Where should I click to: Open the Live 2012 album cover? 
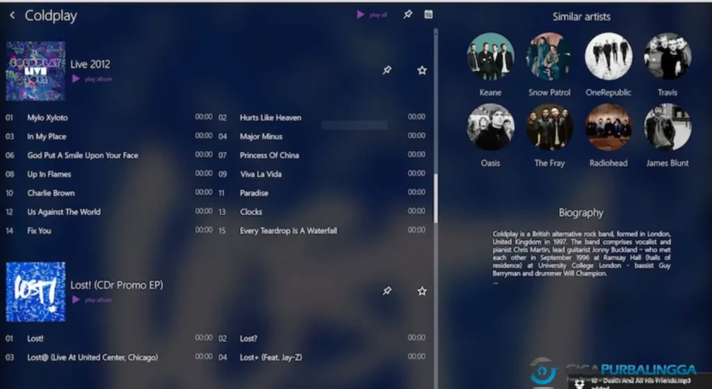pyautogui.click(x=35, y=71)
